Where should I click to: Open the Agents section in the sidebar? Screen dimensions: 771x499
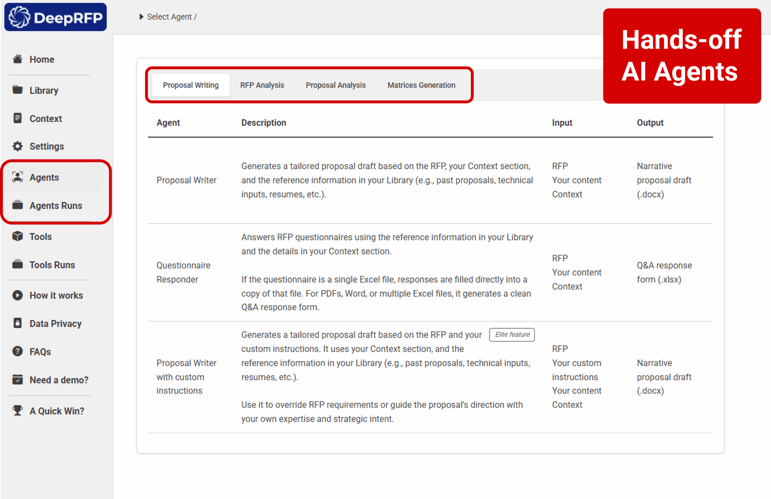pos(44,177)
